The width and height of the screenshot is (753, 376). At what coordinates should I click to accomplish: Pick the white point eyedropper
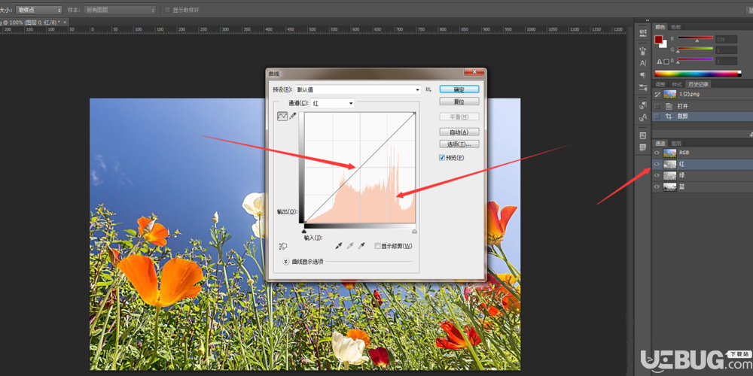(x=362, y=246)
